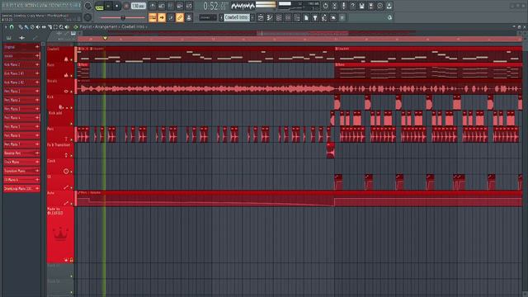Toggle the metronome icon after tempo
The image size is (528, 297).
click(153, 6)
